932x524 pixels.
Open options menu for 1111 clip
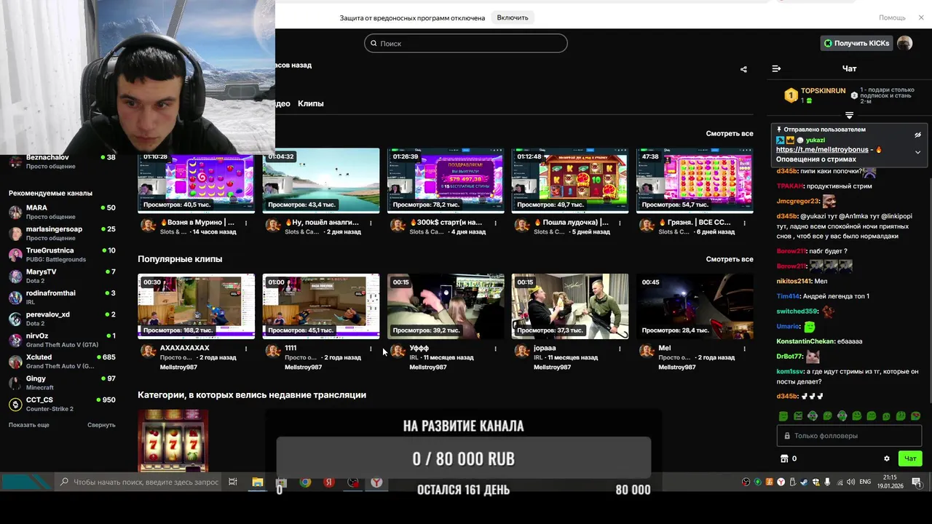point(371,349)
